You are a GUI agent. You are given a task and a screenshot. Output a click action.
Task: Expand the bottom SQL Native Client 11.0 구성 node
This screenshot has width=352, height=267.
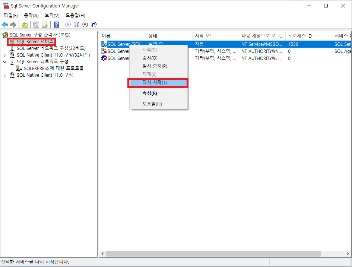pyautogui.click(x=5, y=76)
